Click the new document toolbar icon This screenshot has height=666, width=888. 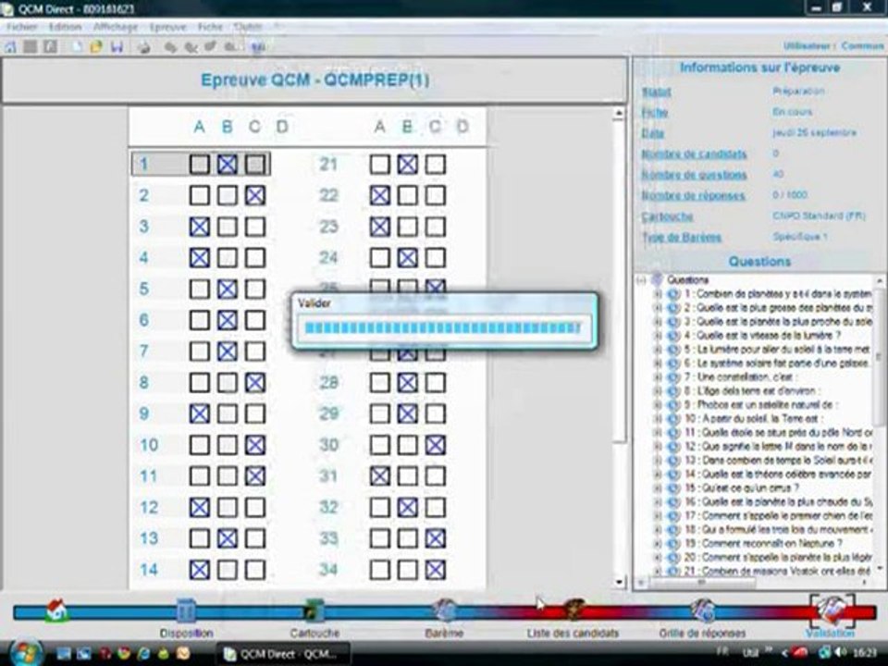77,47
